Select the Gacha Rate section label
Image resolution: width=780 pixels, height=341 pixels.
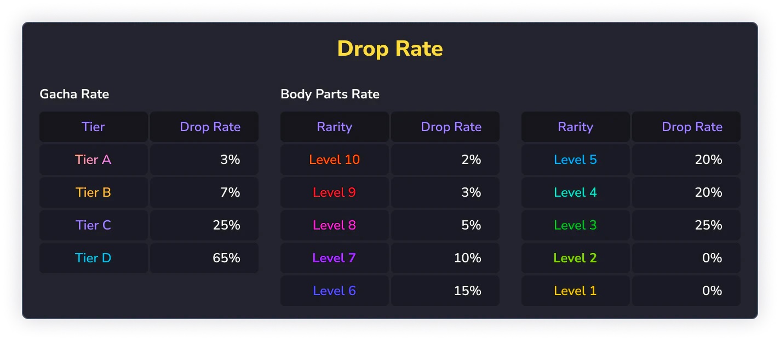(74, 94)
